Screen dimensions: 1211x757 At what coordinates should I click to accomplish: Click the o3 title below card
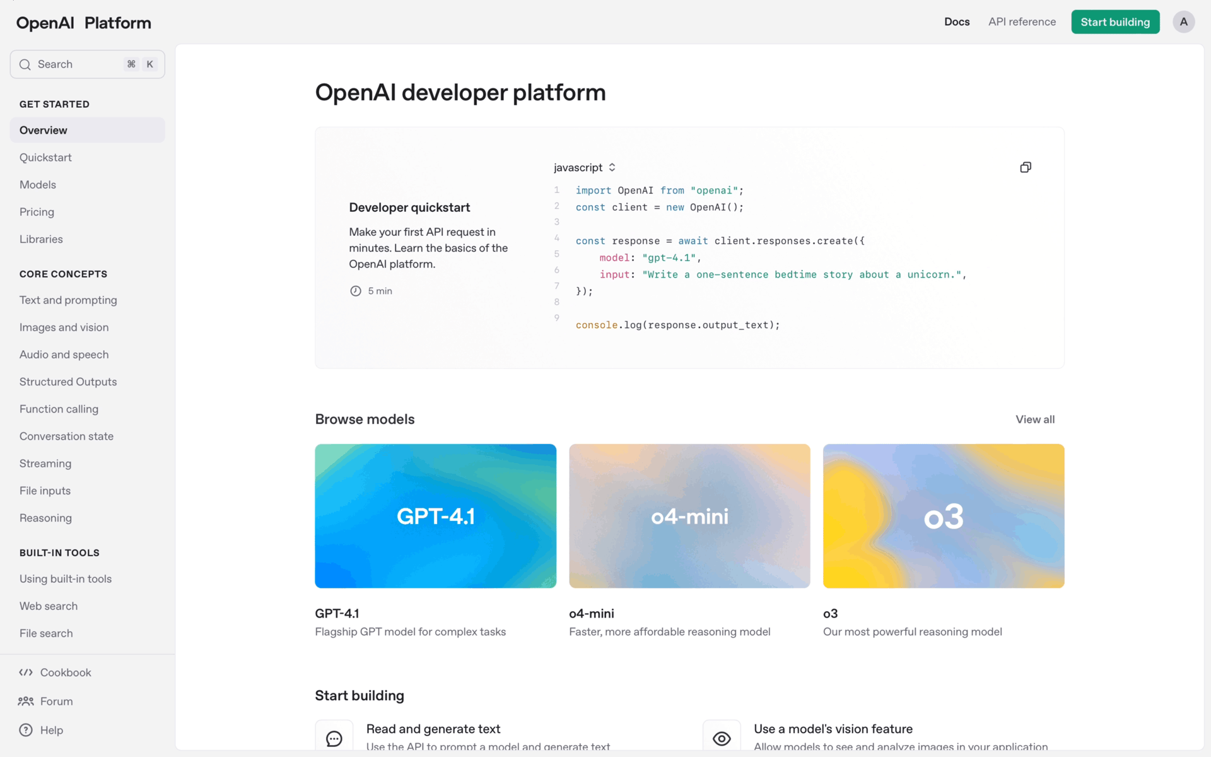click(x=830, y=613)
